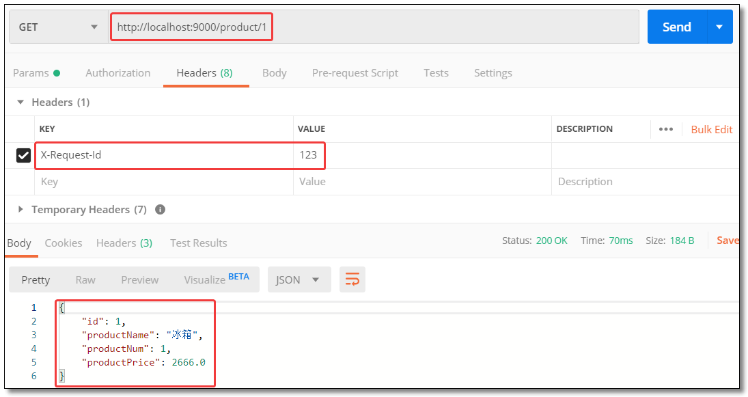
Task: Click the VALUE column header
Action: pyautogui.click(x=311, y=129)
